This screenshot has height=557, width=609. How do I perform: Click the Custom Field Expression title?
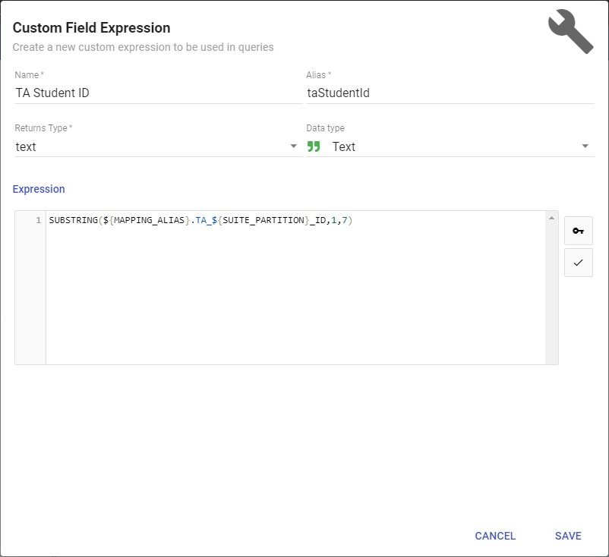coord(91,28)
